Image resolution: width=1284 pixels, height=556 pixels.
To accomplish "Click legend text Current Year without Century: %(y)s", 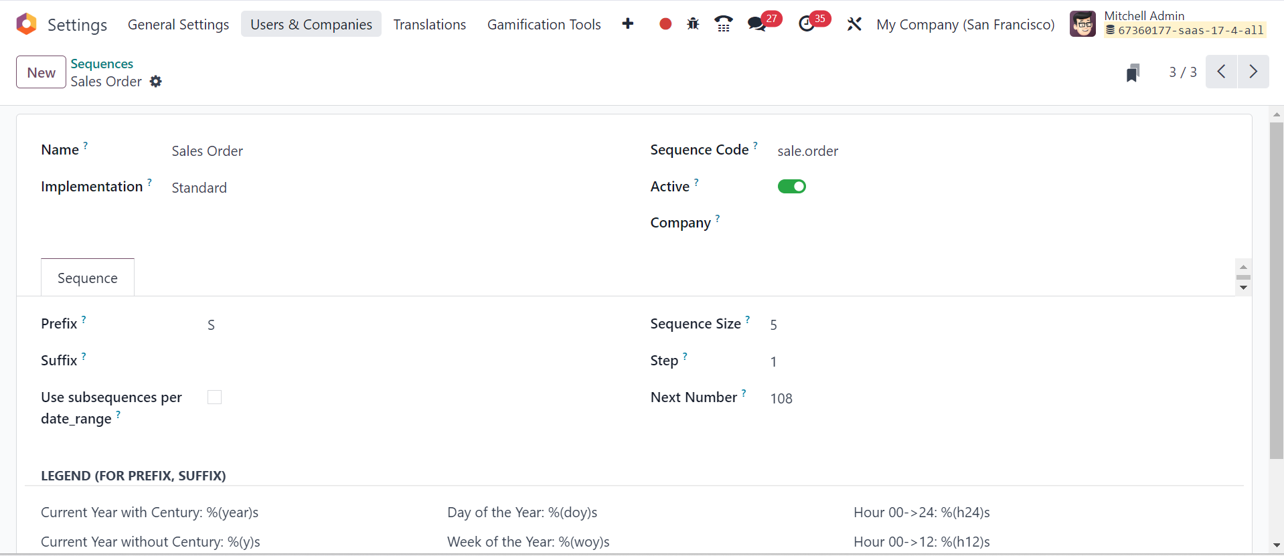I will pos(151,542).
